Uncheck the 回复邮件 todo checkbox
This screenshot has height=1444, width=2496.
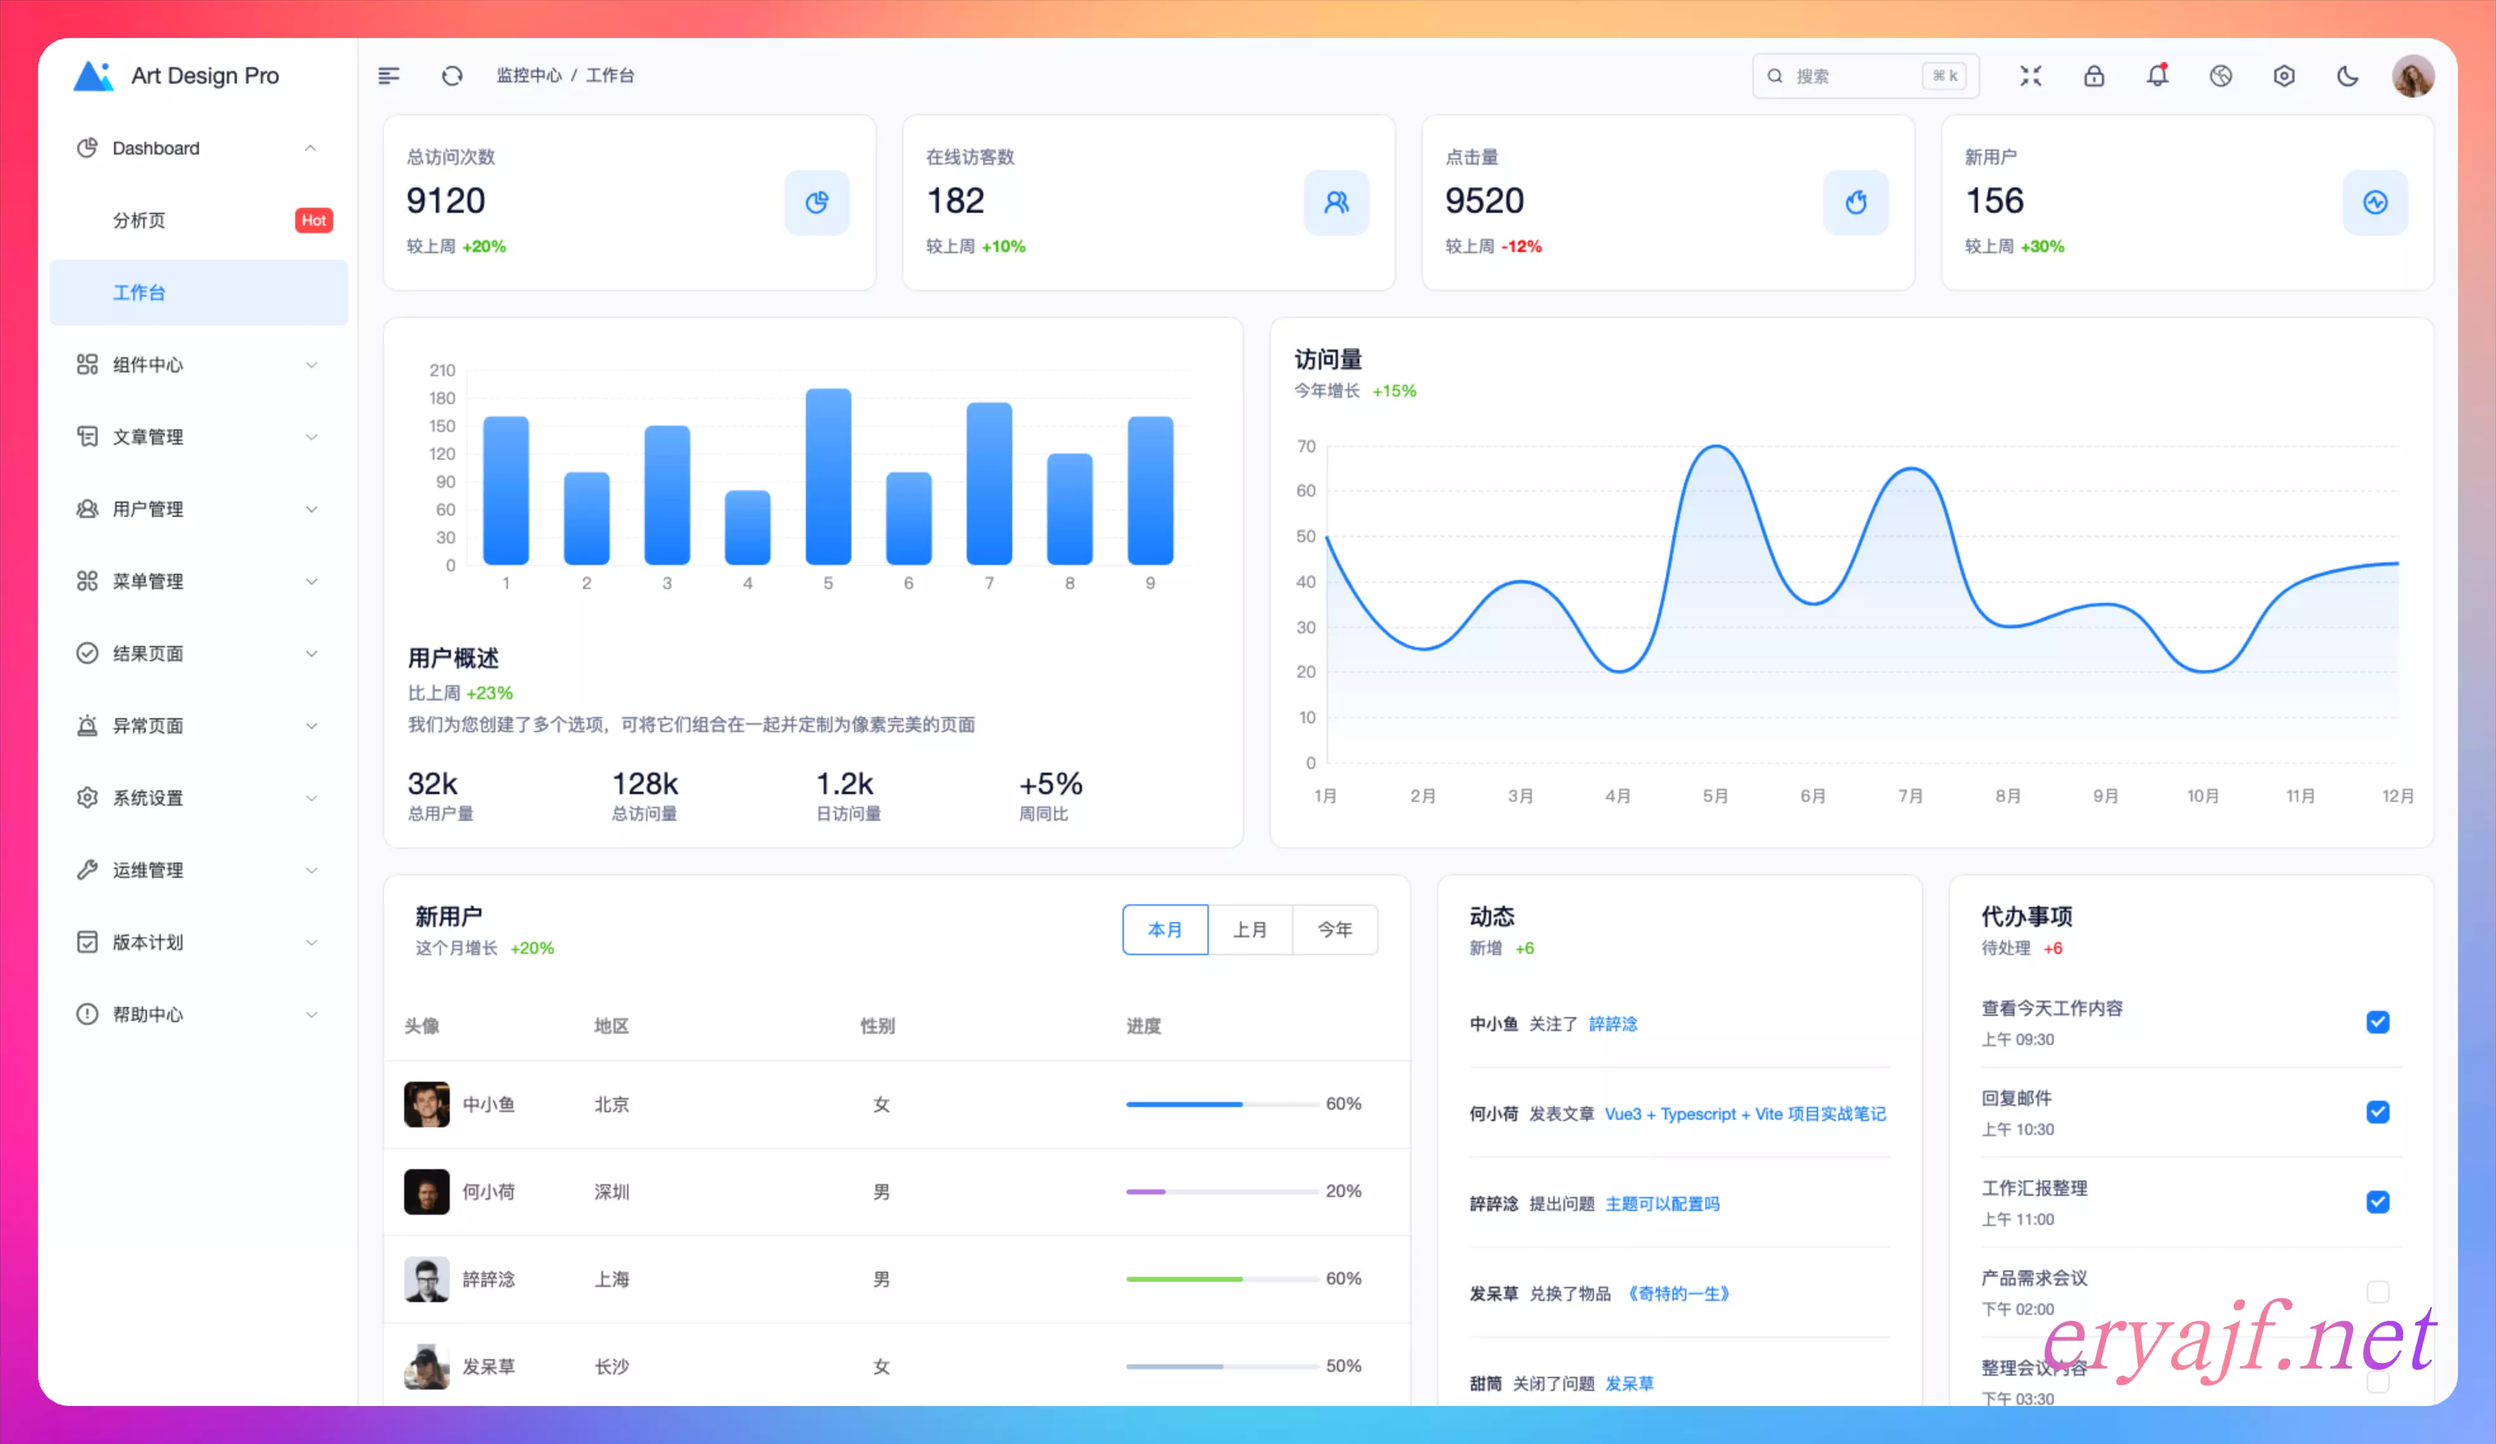[x=2377, y=1112]
